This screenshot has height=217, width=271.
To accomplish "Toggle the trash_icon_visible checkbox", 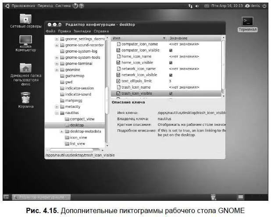I will click(x=171, y=93).
